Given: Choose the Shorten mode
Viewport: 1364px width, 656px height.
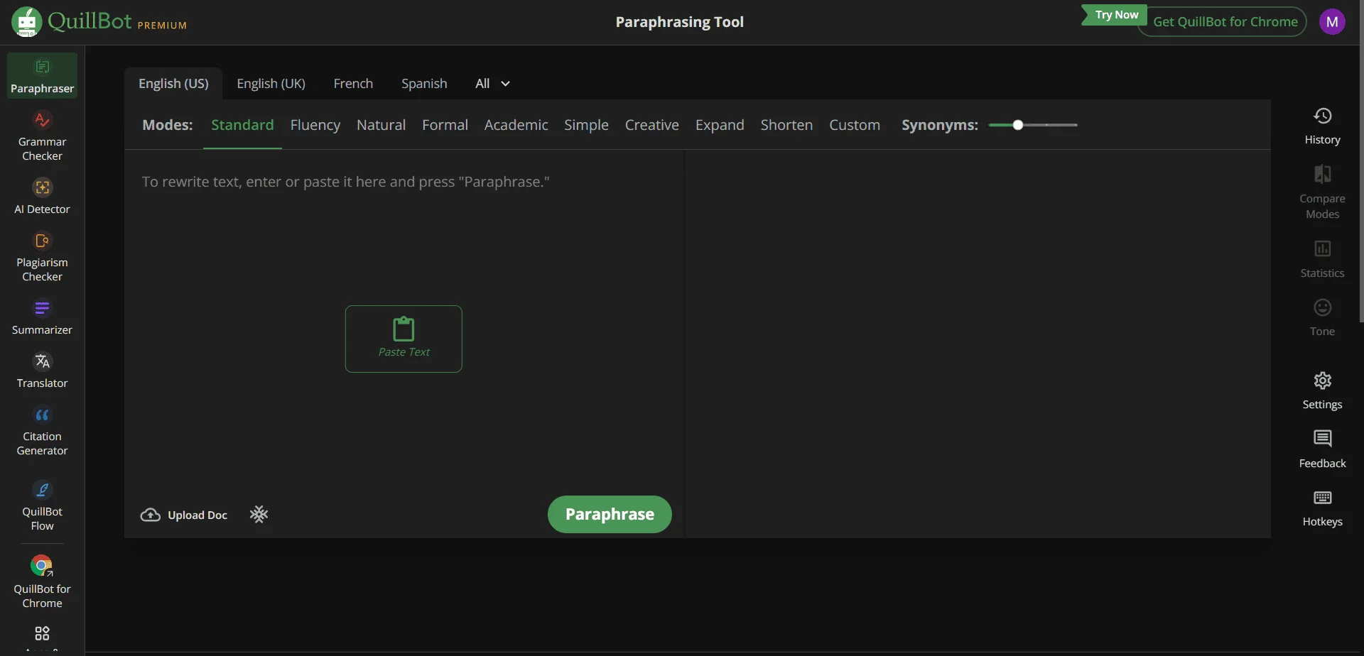Looking at the screenshot, I should pos(786,125).
